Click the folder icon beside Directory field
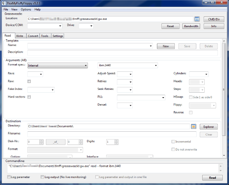Image resolution: width=229 pixels, height=185 pixels. [x=194, y=126]
